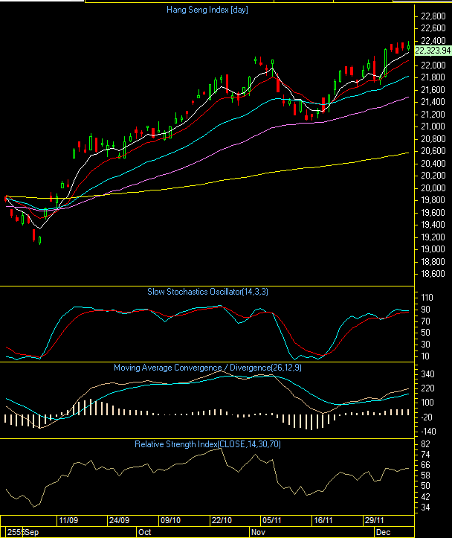Click the 66 RSI axis value
The width and height of the screenshot is (452, 538).
425,465
